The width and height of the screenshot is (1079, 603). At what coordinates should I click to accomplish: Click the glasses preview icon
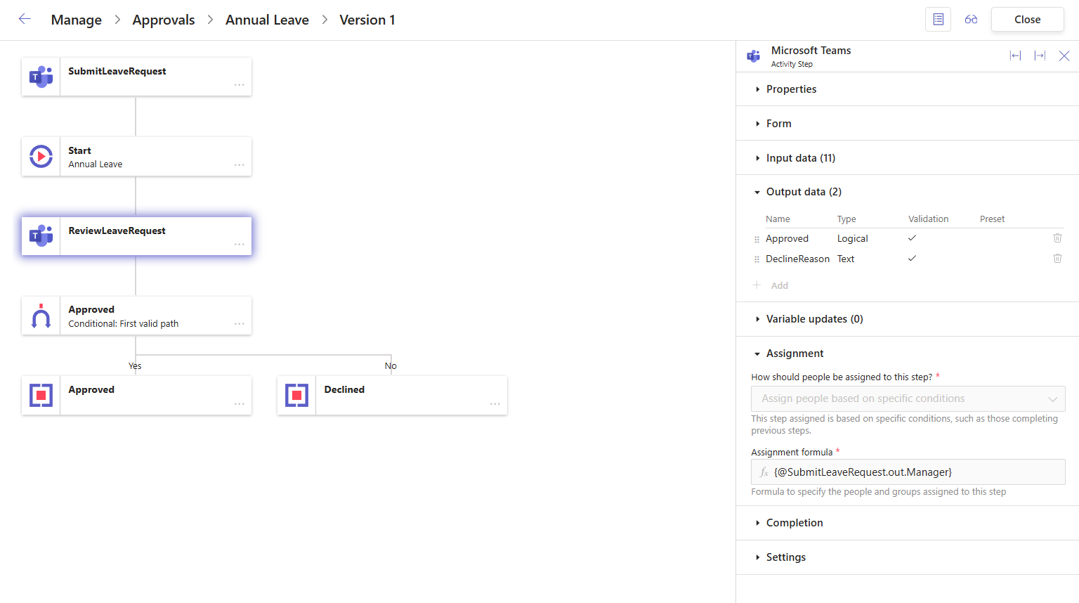[x=971, y=20]
